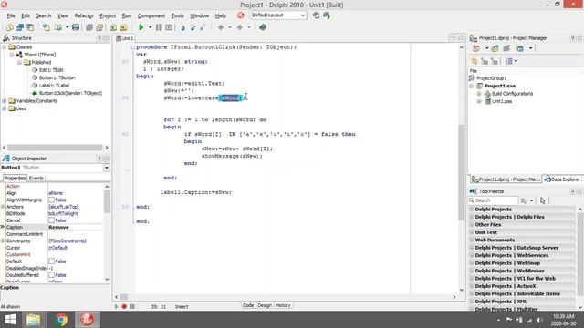Viewport: 584px width, 328px height.
Task: Click the red help icon beside Help menu
Action: click(x=241, y=15)
